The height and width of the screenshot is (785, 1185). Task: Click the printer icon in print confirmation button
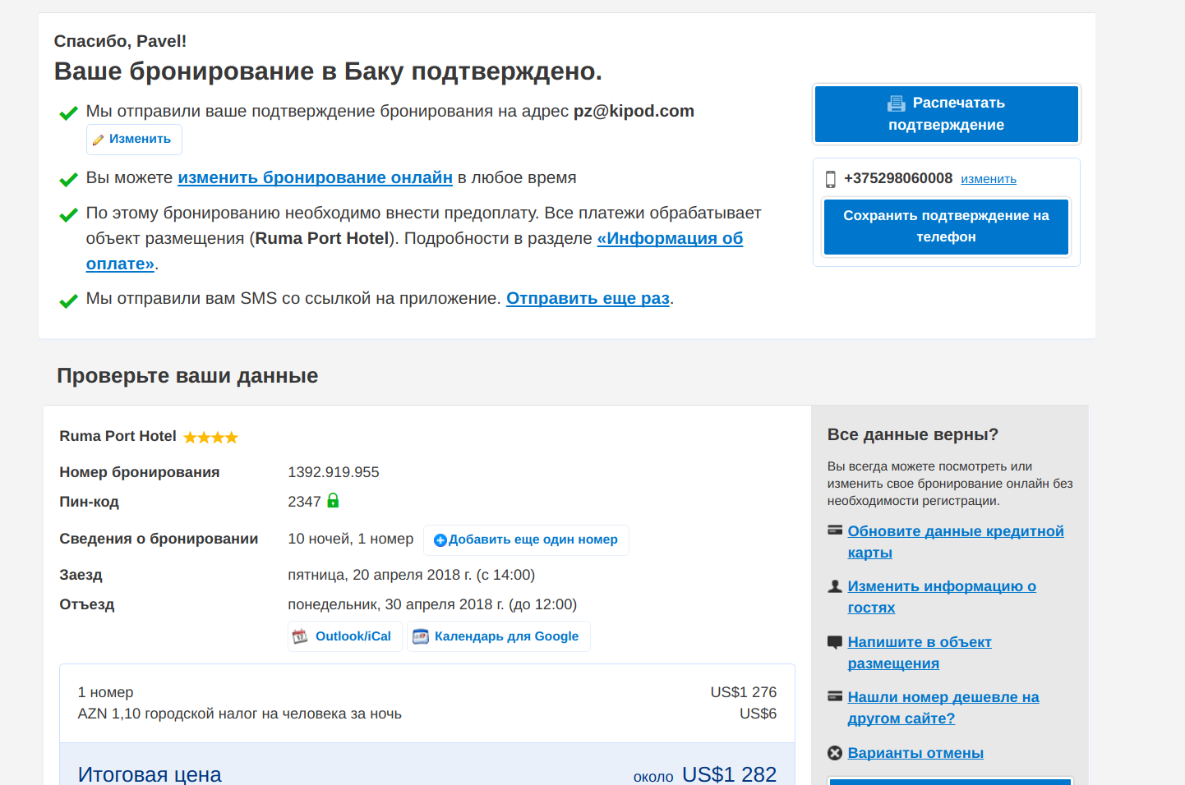[897, 103]
